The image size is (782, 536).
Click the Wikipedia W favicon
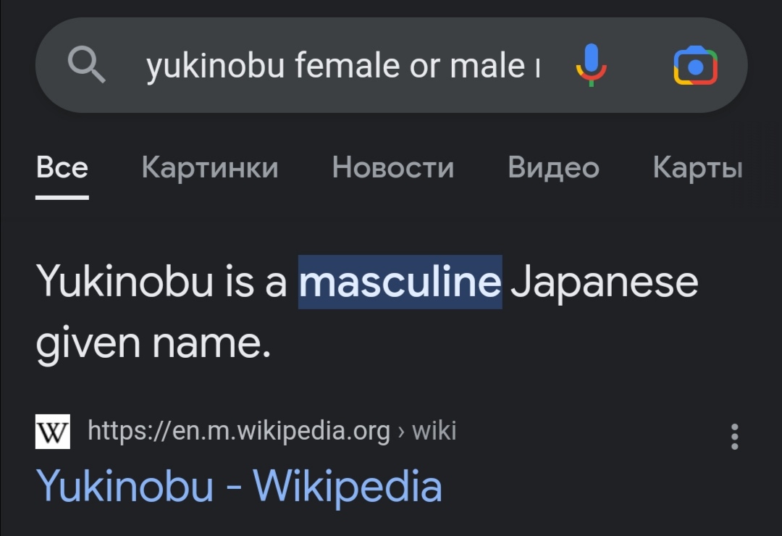[x=52, y=432]
